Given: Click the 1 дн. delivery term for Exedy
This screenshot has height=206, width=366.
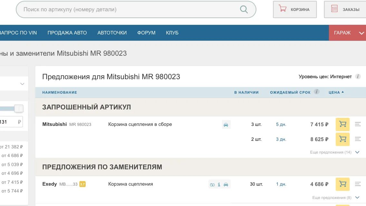Looking at the screenshot, I should pos(281,184).
